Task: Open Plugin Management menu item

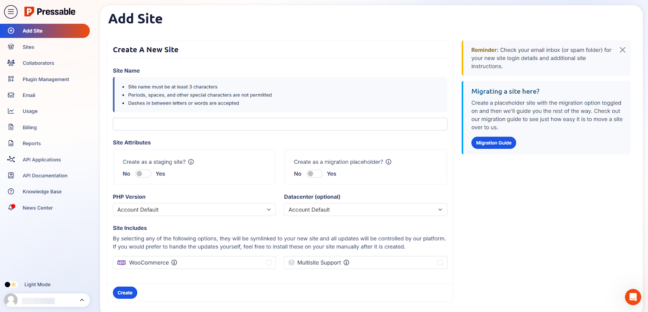Action: [x=45, y=79]
